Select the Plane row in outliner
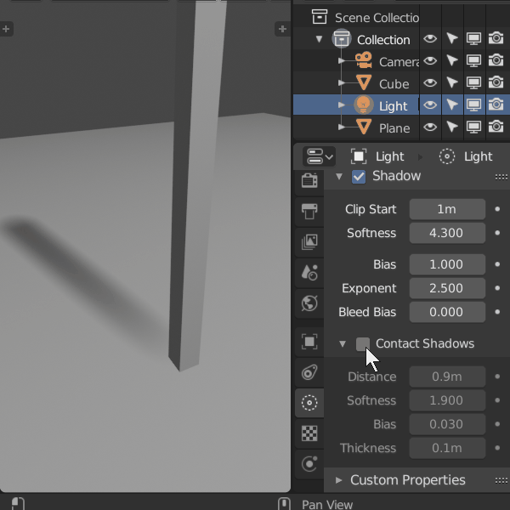This screenshot has height=510, width=510. click(402, 127)
